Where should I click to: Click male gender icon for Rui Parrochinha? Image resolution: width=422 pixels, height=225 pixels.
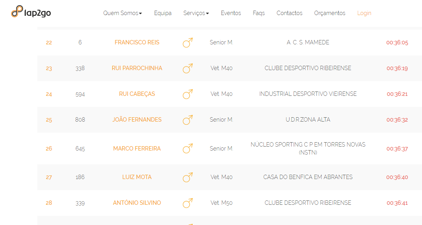click(188, 68)
